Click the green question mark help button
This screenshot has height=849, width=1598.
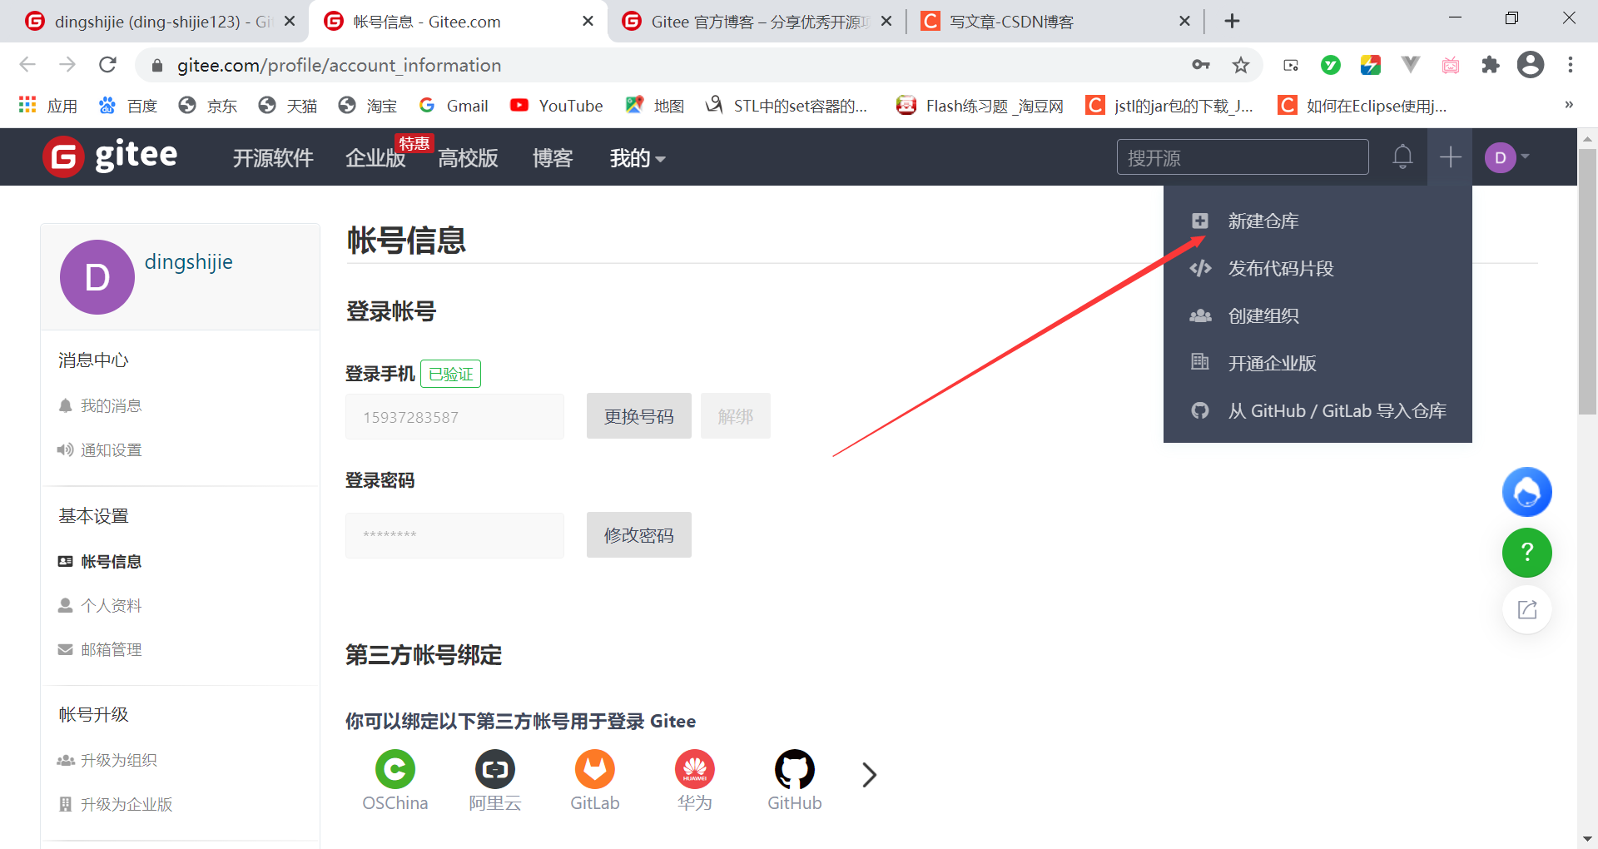[1527, 553]
